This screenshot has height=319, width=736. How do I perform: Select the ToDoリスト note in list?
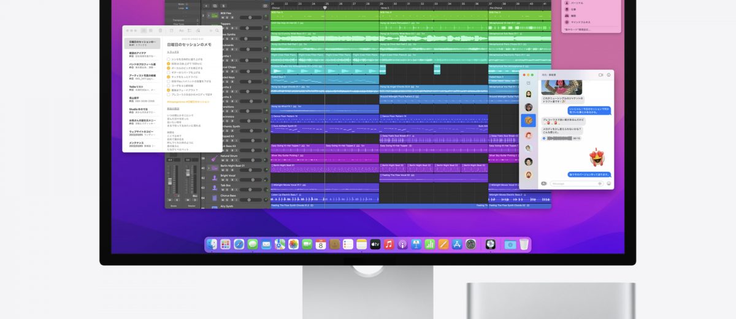pyautogui.click(x=141, y=87)
